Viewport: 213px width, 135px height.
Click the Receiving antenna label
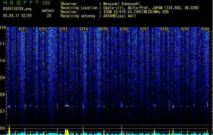(78, 16)
